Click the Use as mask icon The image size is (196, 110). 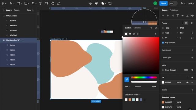point(96,3)
